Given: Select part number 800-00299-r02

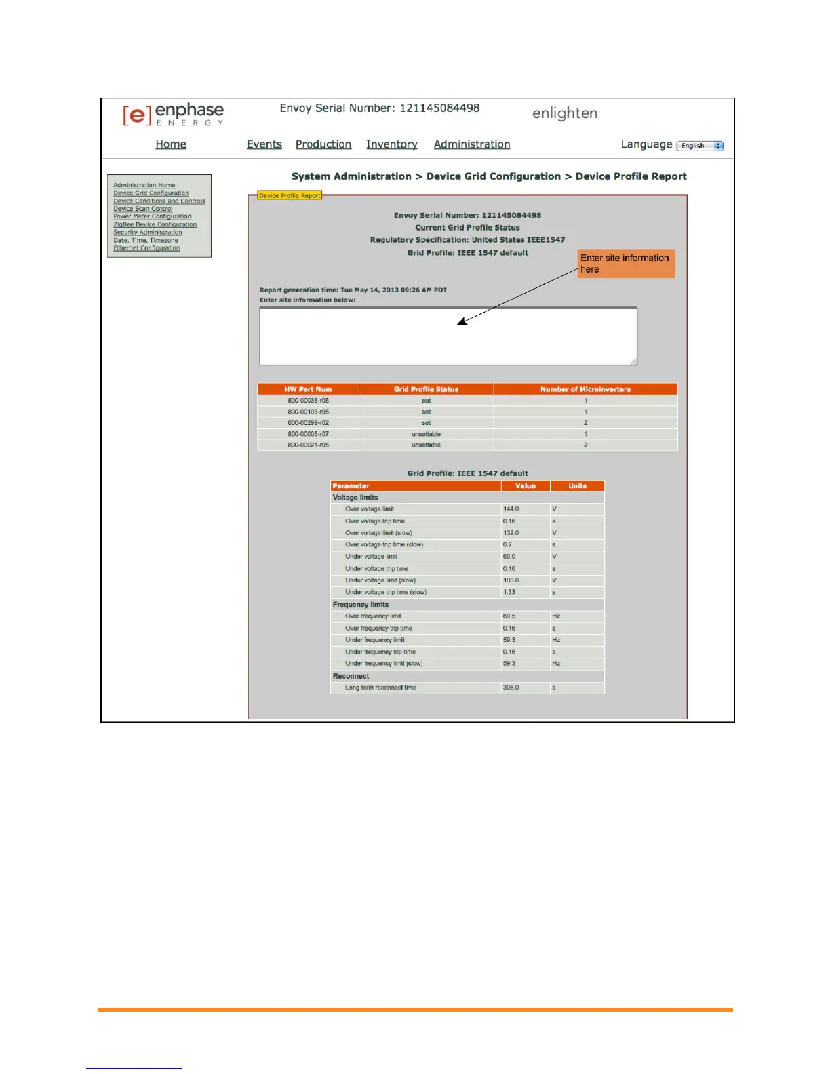Looking at the screenshot, I should [x=308, y=423].
